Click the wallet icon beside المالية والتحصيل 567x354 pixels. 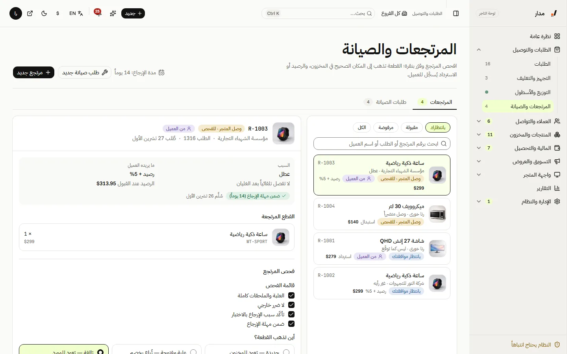coord(557,148)
